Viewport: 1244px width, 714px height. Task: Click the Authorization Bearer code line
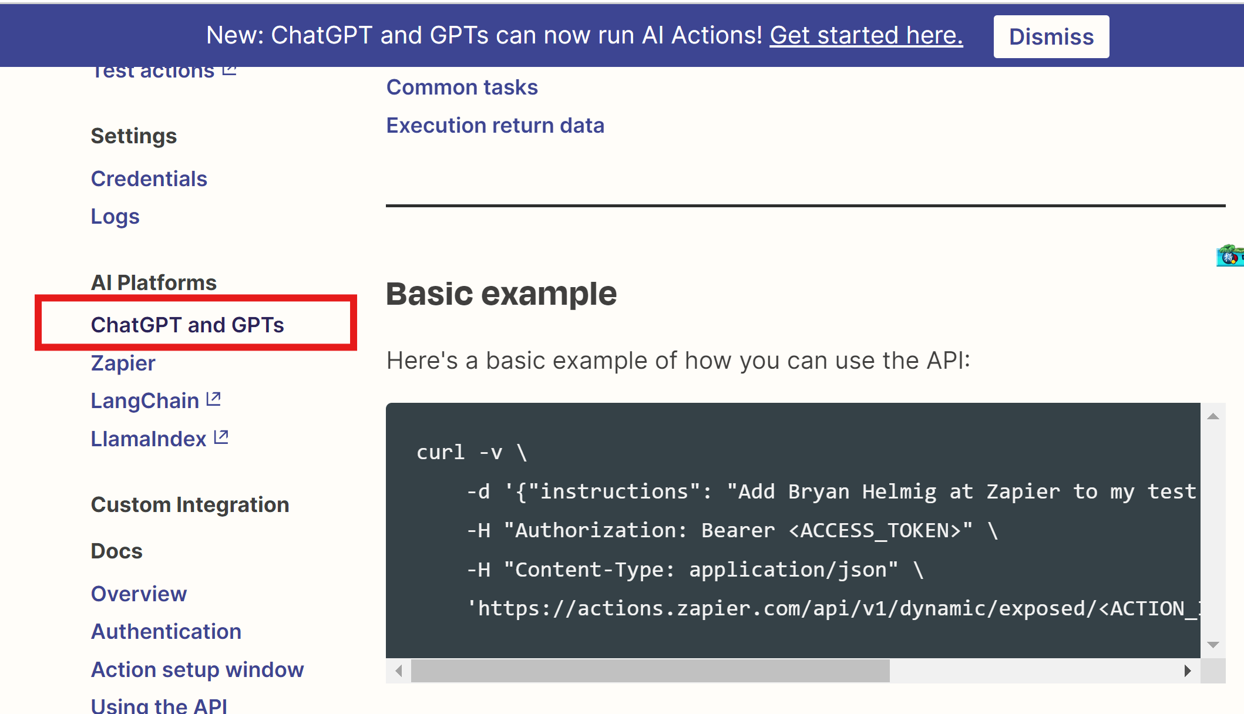tap(732, 530)
